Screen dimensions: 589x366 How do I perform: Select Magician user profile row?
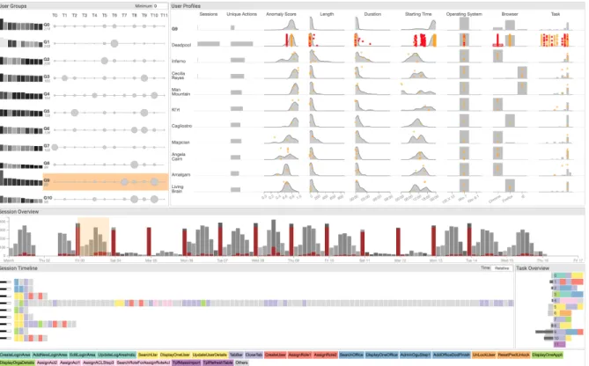tap(372, 137)
